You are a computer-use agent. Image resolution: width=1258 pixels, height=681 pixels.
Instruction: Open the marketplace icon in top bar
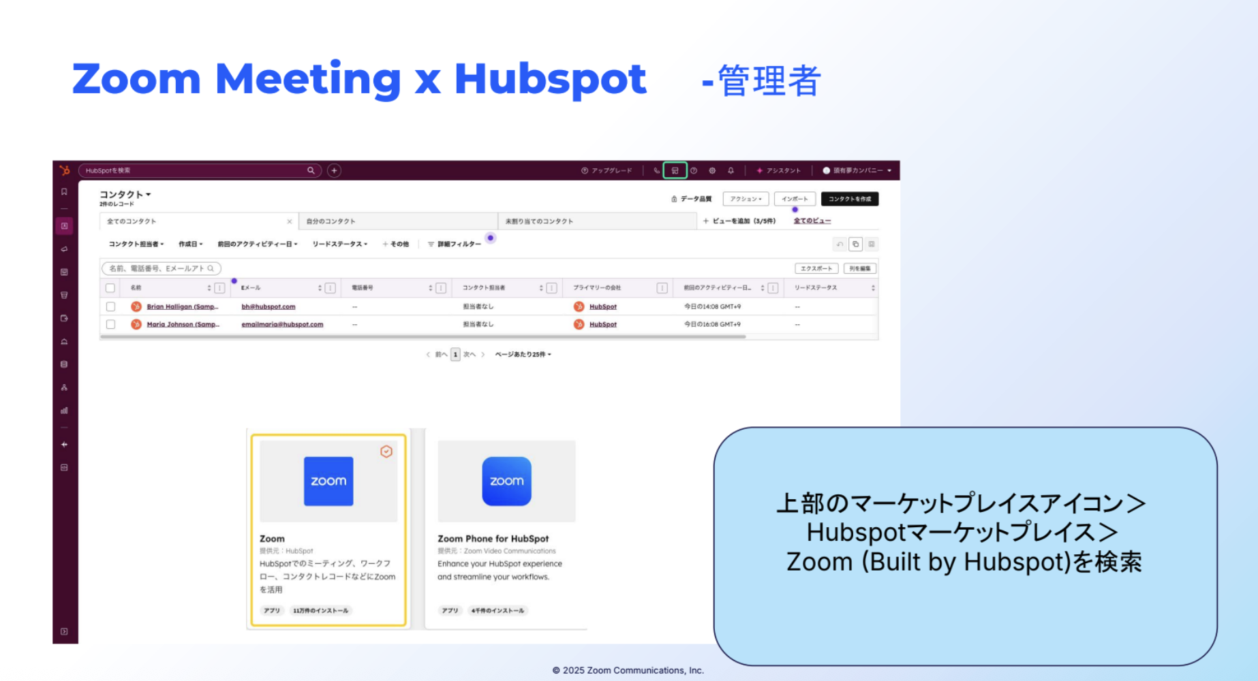click(x=675, y=170)
